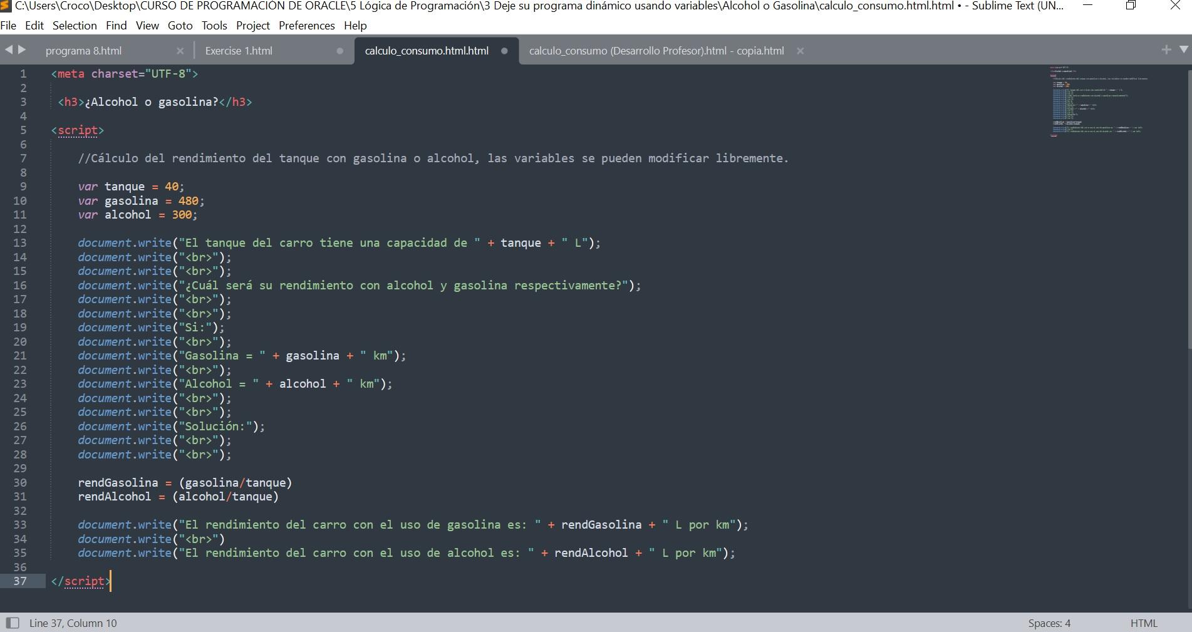
Task: Close the programa 8.html tab
Action: click(180, 51)
